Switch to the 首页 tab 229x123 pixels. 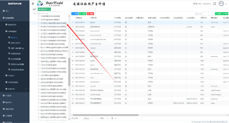(34, 9)
